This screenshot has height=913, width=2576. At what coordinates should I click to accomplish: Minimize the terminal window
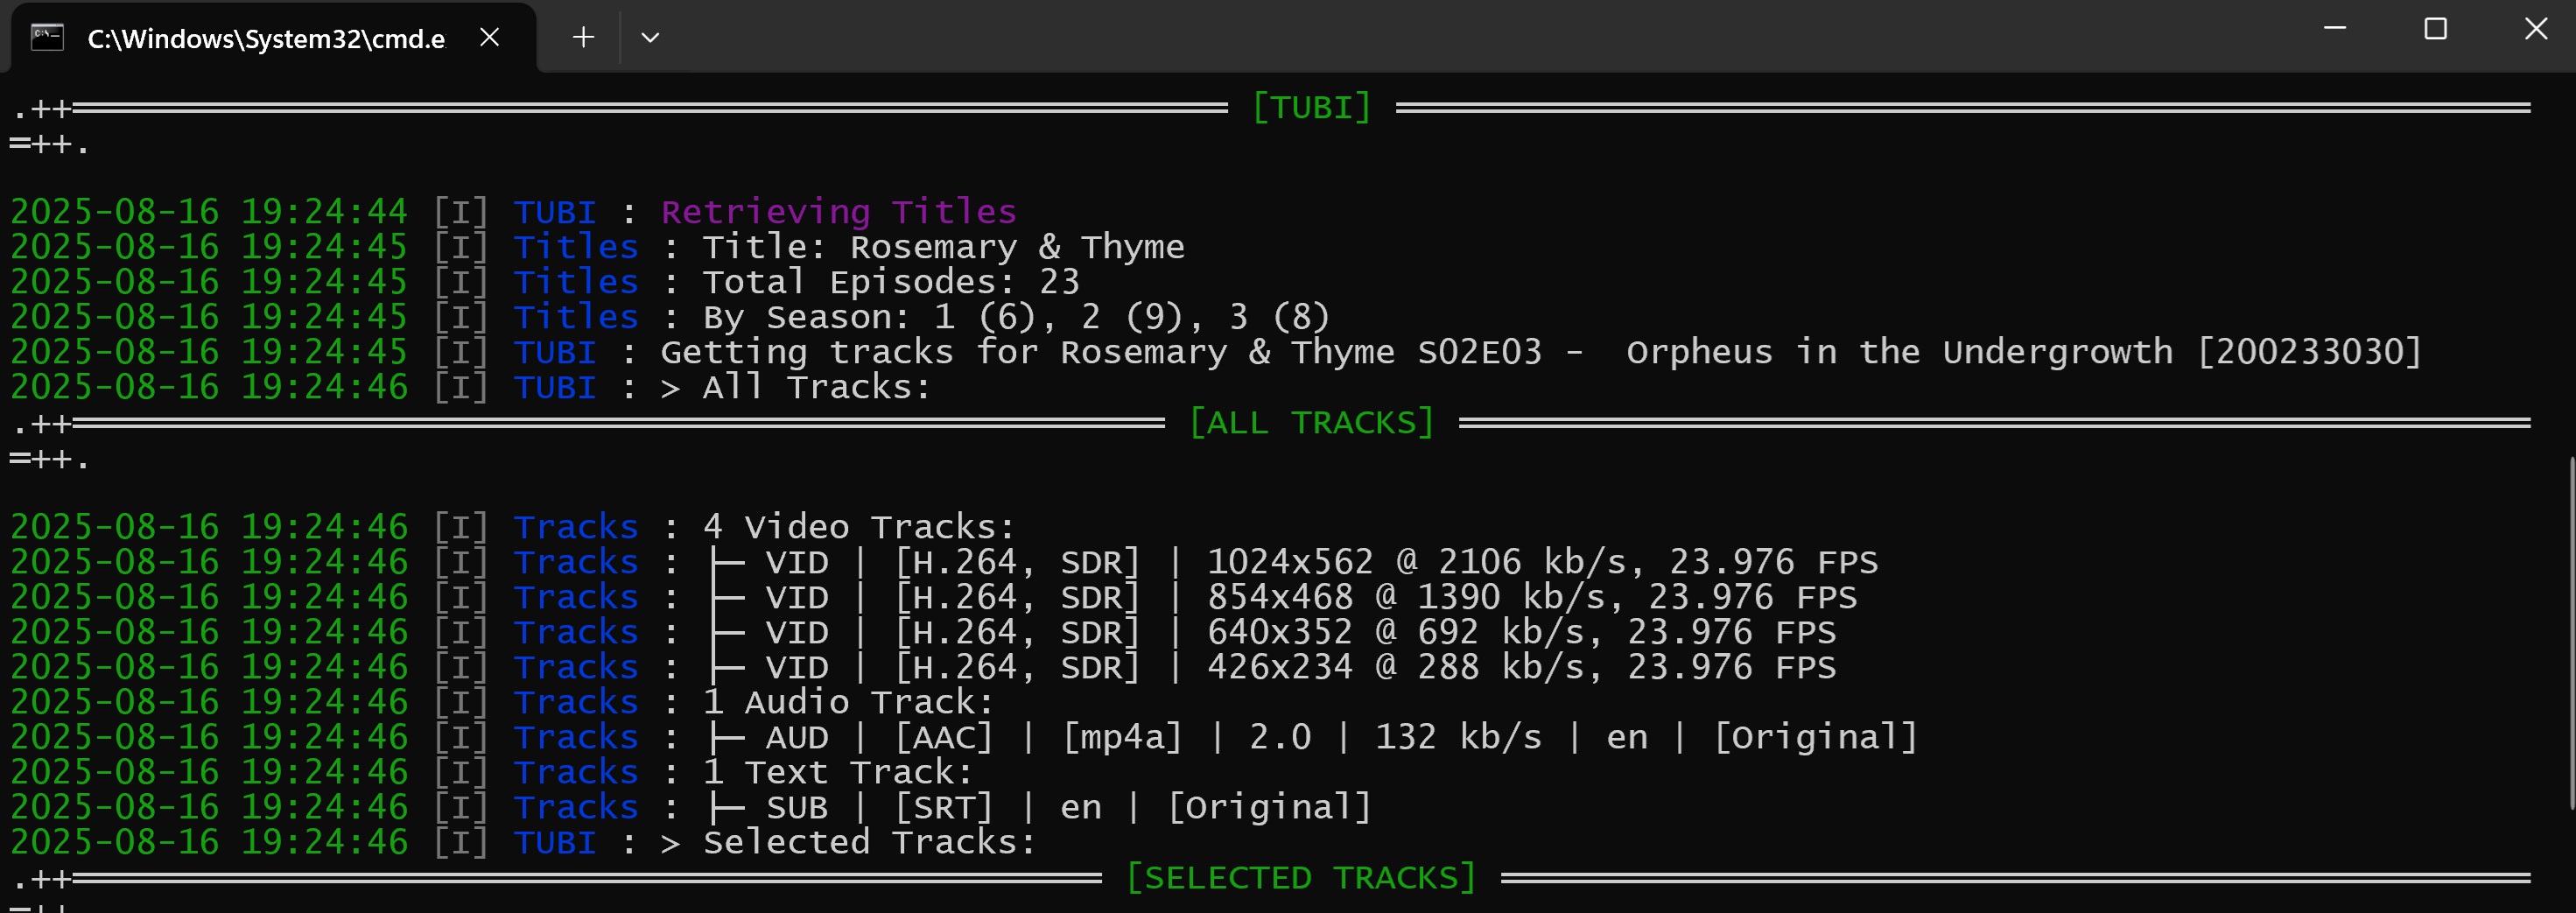[2335, 29]
